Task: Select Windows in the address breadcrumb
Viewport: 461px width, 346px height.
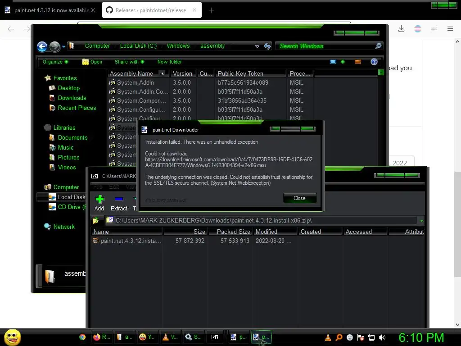Action: [178, 46]
